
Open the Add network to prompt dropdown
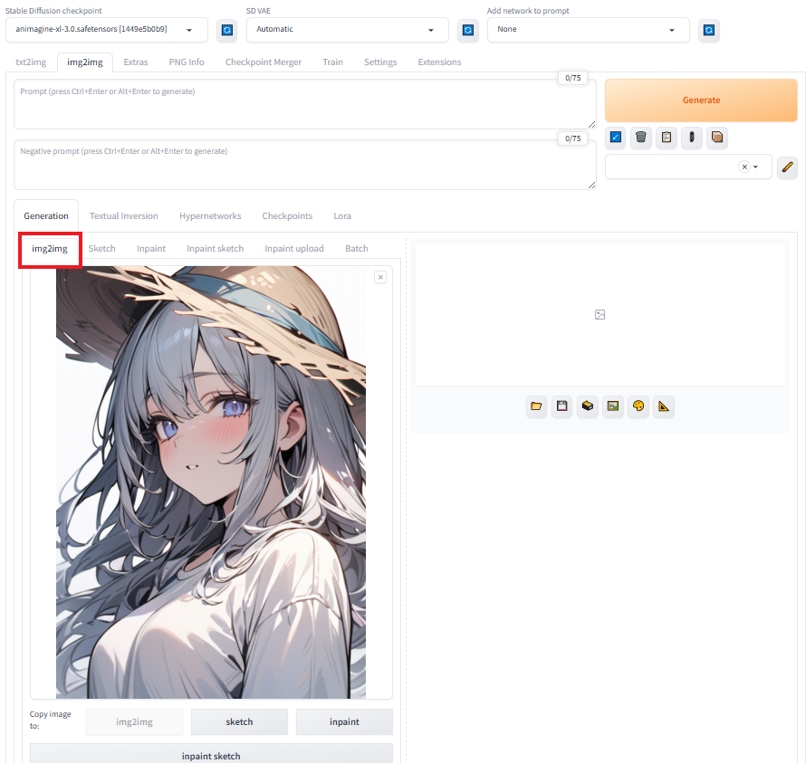click(588, 30)
